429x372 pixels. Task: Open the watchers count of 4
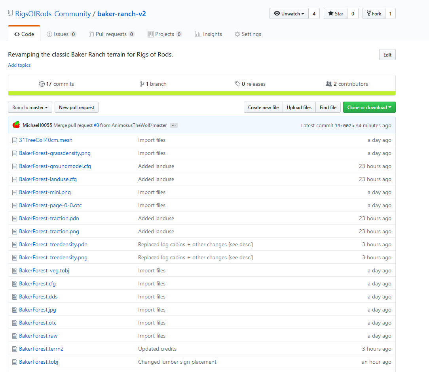(x=314, y=13)
